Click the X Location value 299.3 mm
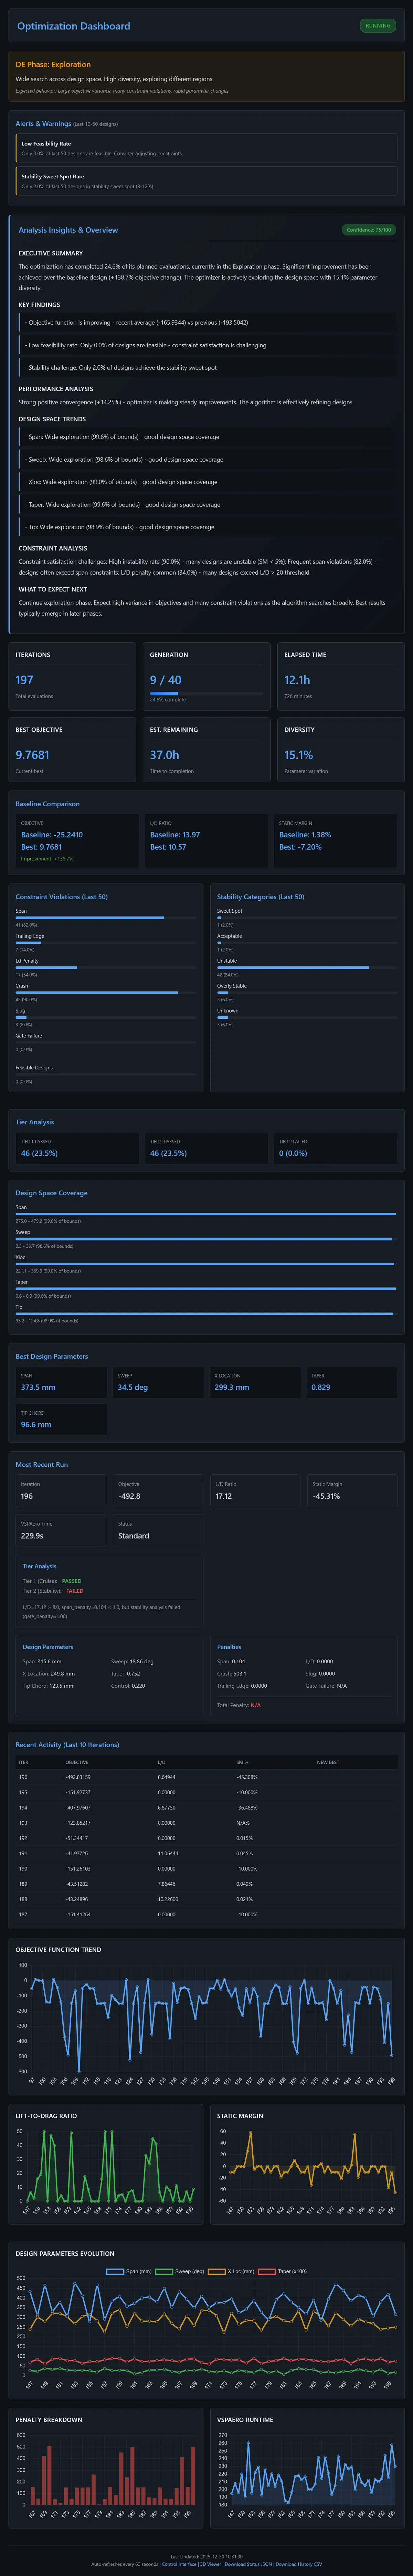Image resolution: width=413 pixels, height=2576 pixels. pyautogui.click(x=232, y=1387)
